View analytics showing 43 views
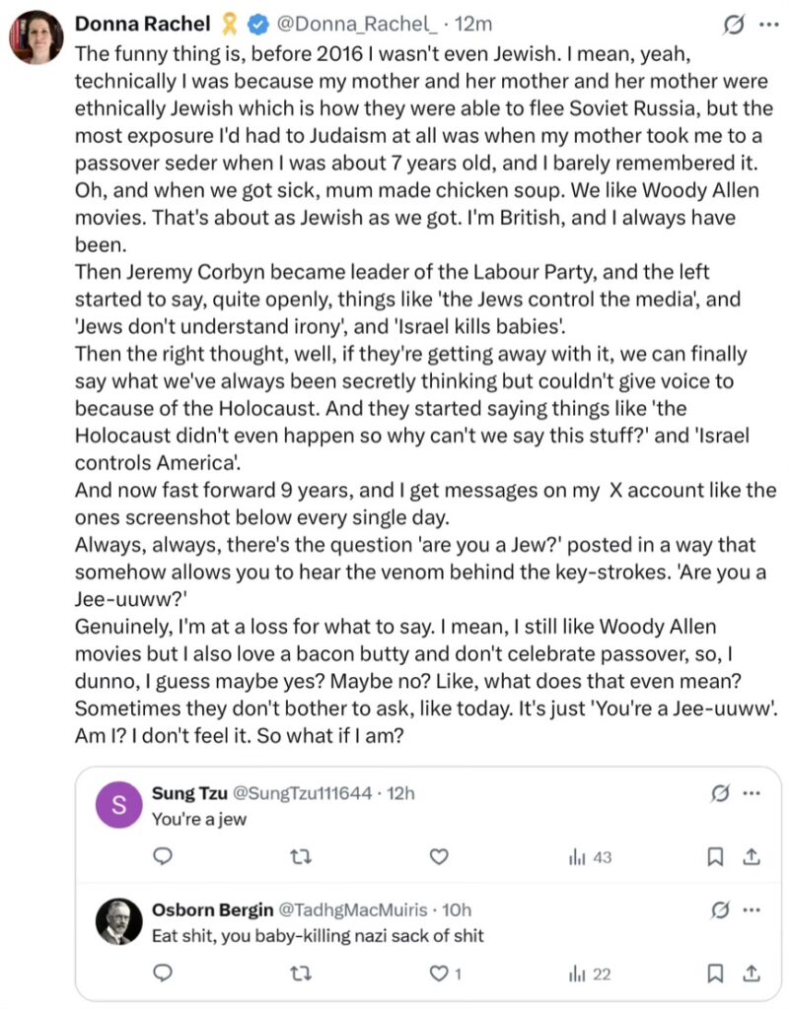This screenshot has width=790, height=1009. (590, 856)
